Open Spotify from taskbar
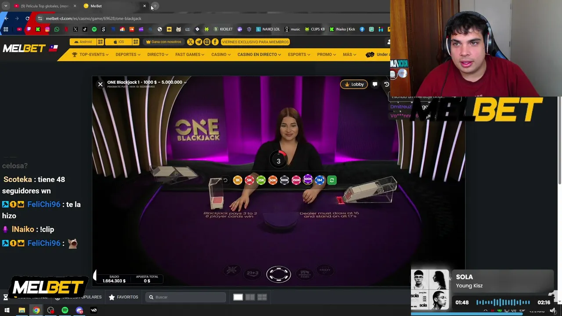This screenshot has height=316, width=562. coord(65,310)
